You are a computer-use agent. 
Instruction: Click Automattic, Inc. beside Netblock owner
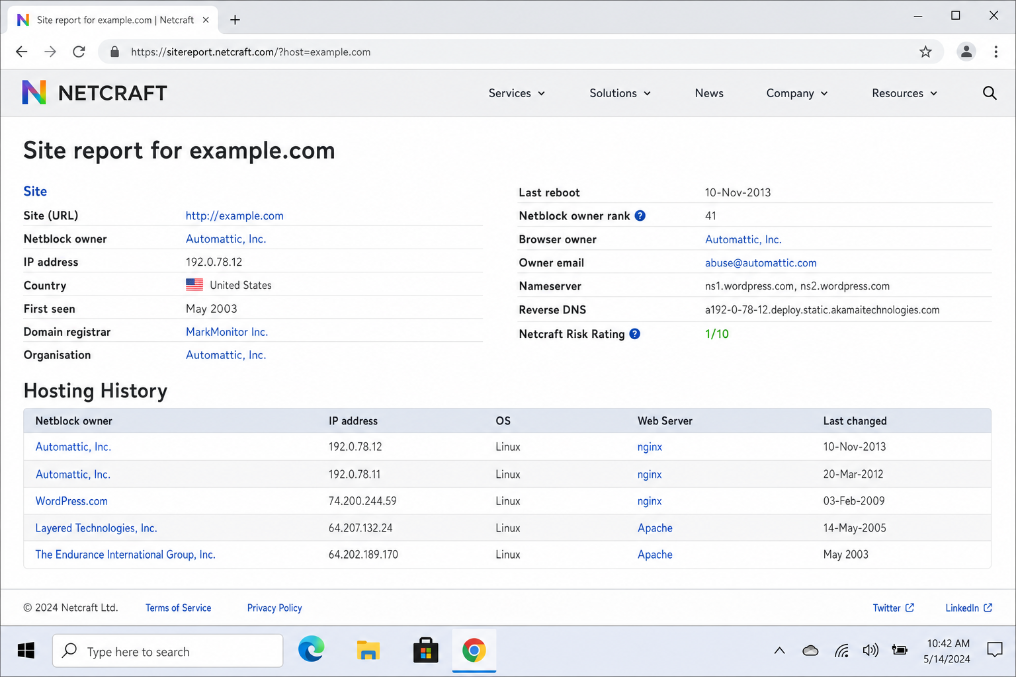coord(226,239)
